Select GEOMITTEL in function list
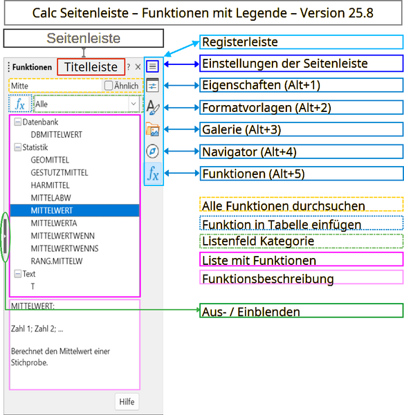Screen dimensions: 404x415 [x=50, y=160]
